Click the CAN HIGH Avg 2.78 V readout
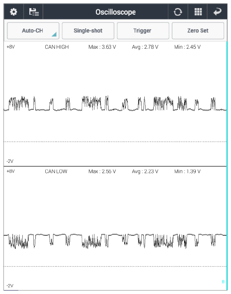 coord(145,47)
